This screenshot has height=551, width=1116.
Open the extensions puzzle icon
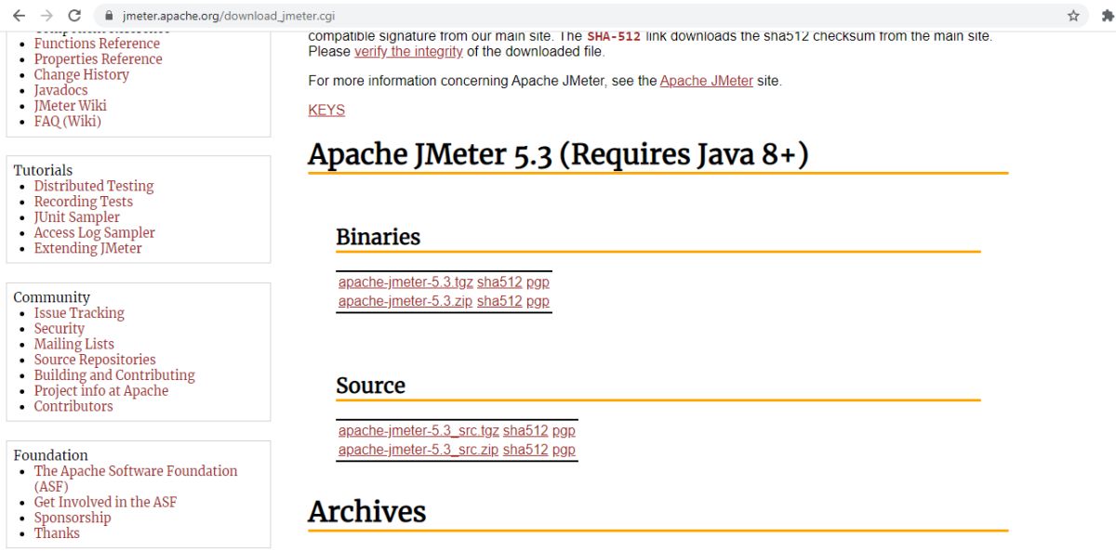click(x=1107, y=16)
